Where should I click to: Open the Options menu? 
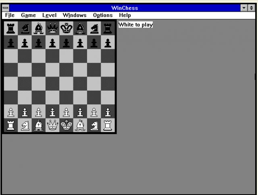(x=103, y=15)
